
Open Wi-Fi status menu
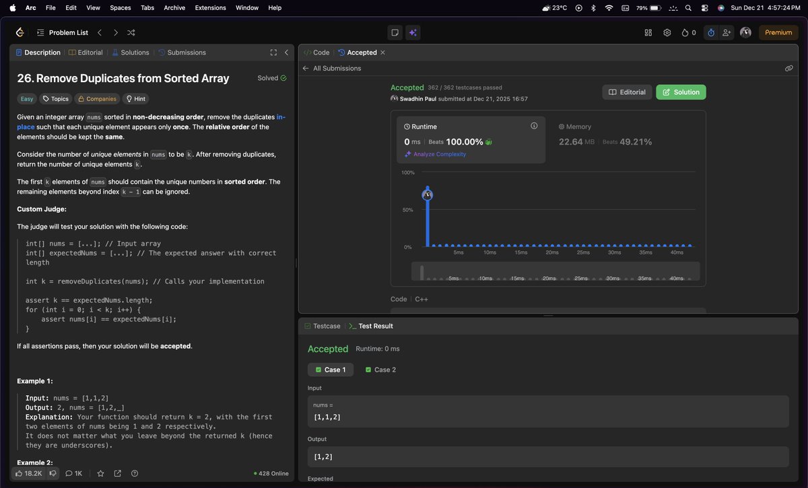click(609, 7)
